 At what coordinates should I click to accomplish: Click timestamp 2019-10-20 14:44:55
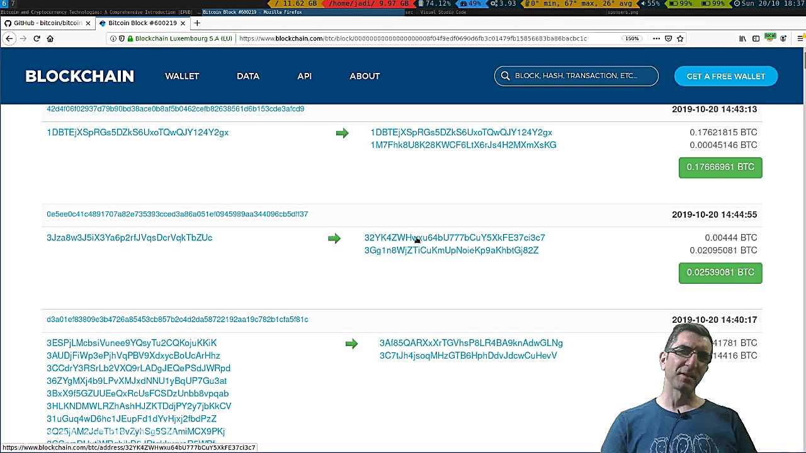714,215
